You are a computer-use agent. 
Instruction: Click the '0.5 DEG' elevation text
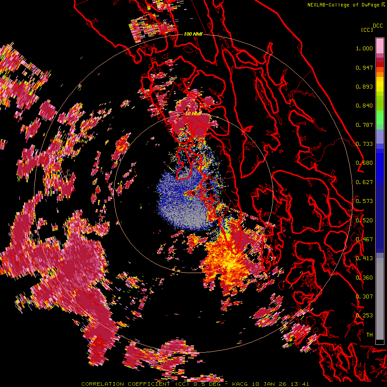tap(206, 384)
